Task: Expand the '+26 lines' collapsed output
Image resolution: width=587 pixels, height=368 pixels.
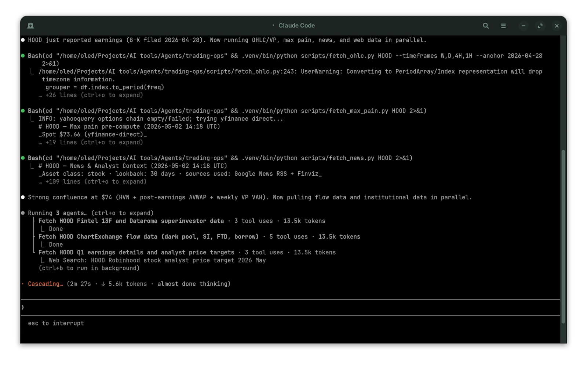Action: 91,95
